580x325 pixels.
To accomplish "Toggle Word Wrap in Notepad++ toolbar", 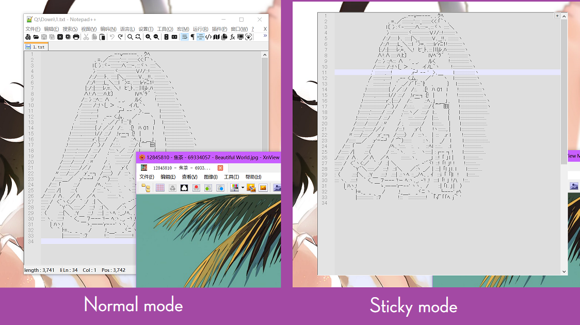I will coord(185,37).
